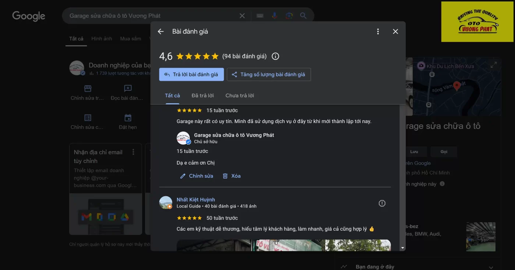Viewport: 515px width, 270px height.
Task: Click Nhất Kiệt Huỳnh's profile avatar
Action: coord(166,202)
